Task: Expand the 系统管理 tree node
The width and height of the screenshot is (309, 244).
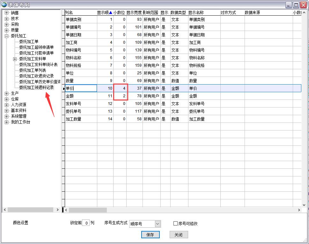Action: 6,116
